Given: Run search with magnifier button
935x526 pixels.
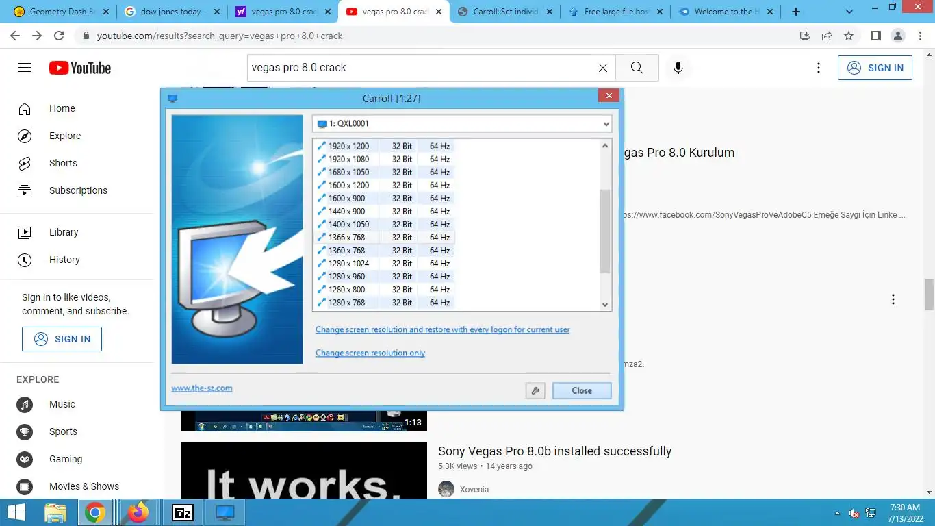Looking at the screenshot, I should [637, 68].
